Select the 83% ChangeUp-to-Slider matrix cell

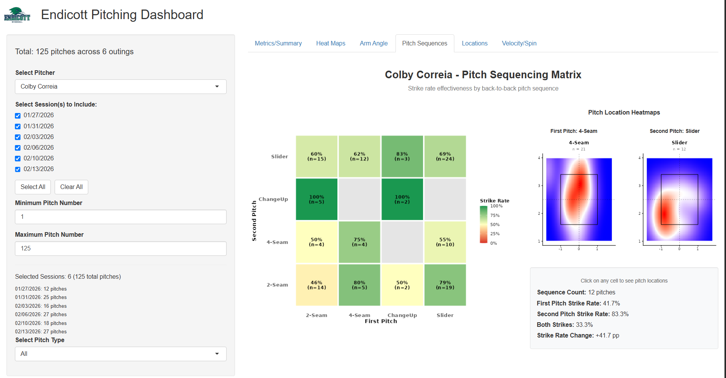pos(402,157)
